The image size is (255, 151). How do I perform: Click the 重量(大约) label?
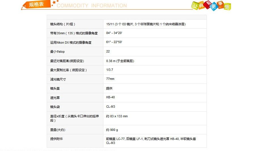(58, 130)
